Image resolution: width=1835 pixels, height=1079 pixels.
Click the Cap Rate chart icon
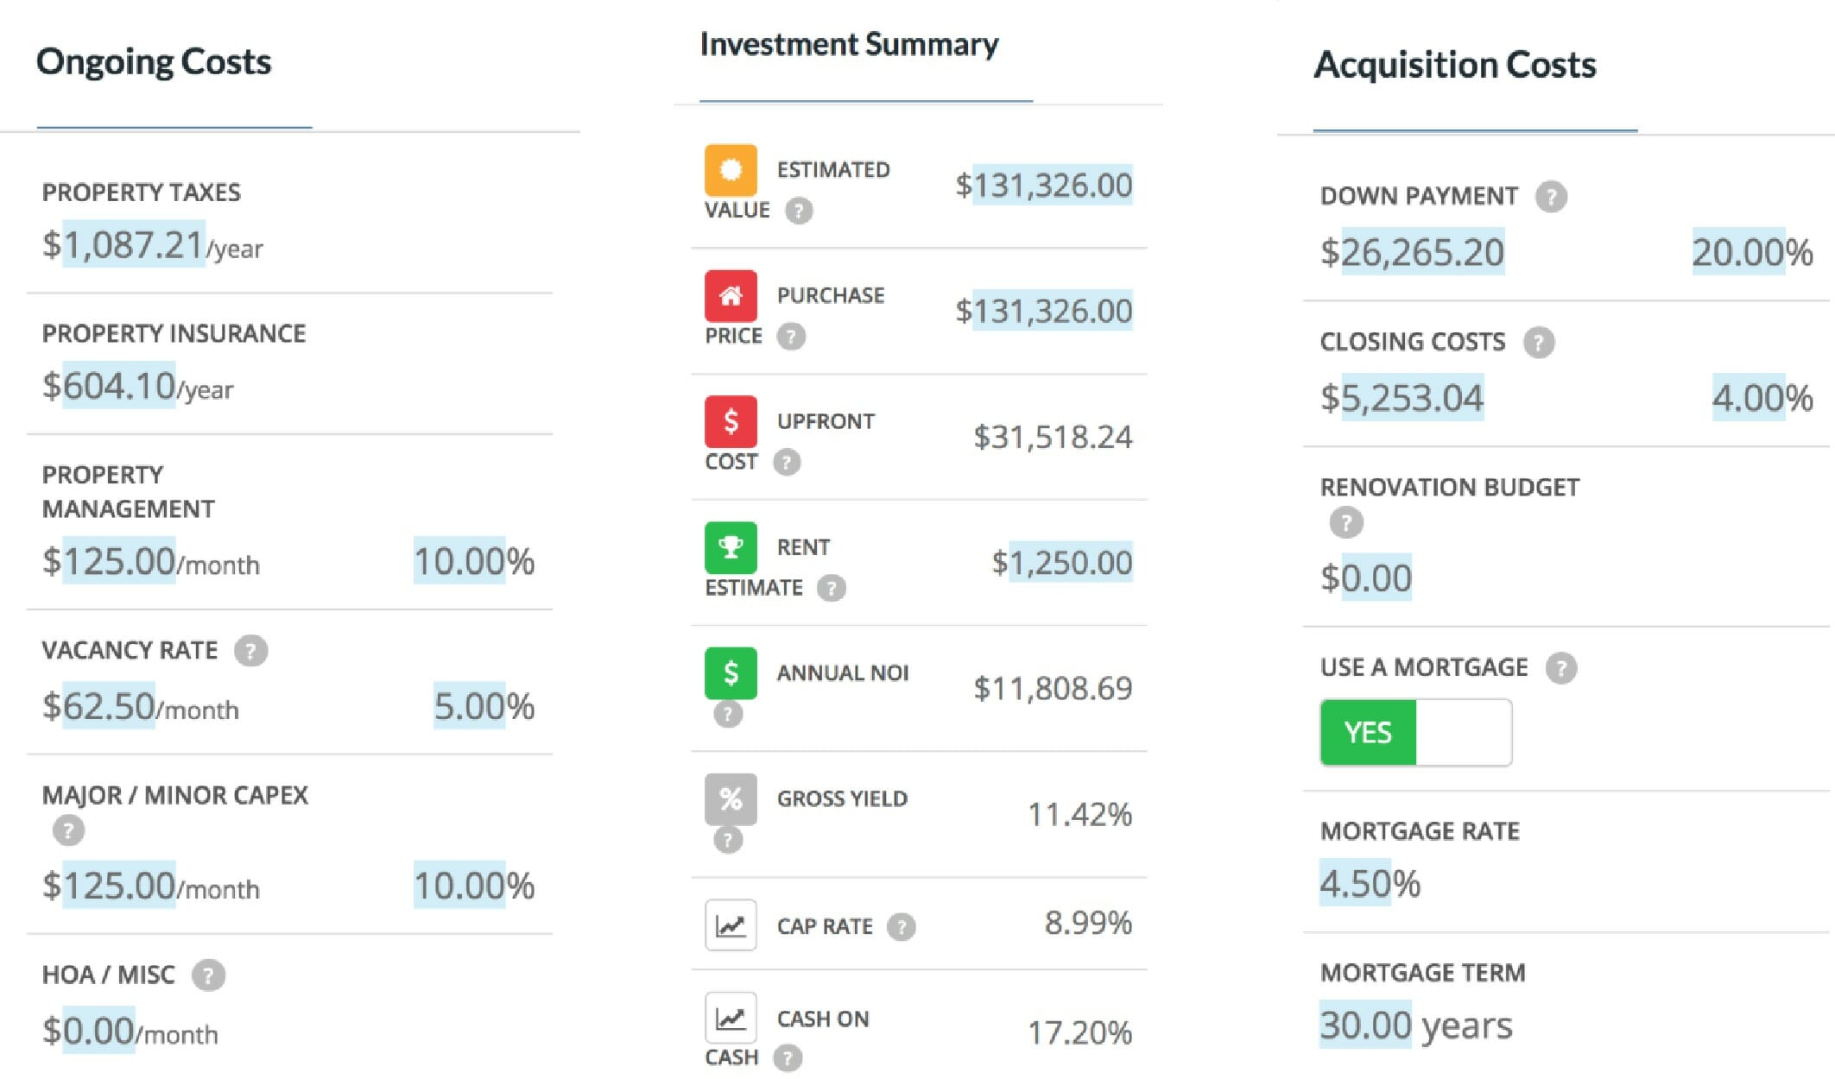(731, 925)
